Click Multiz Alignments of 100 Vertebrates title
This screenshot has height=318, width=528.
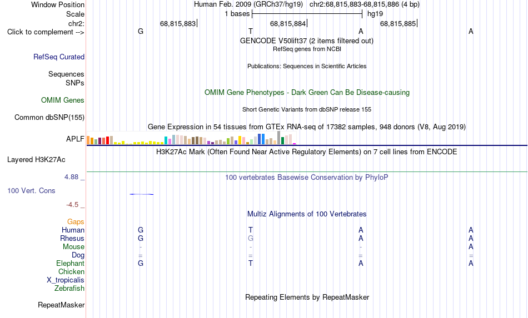pos(307,214)
